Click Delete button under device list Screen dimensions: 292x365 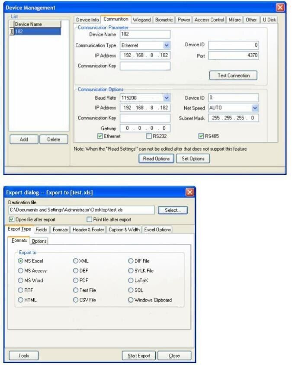pos(54,139)
